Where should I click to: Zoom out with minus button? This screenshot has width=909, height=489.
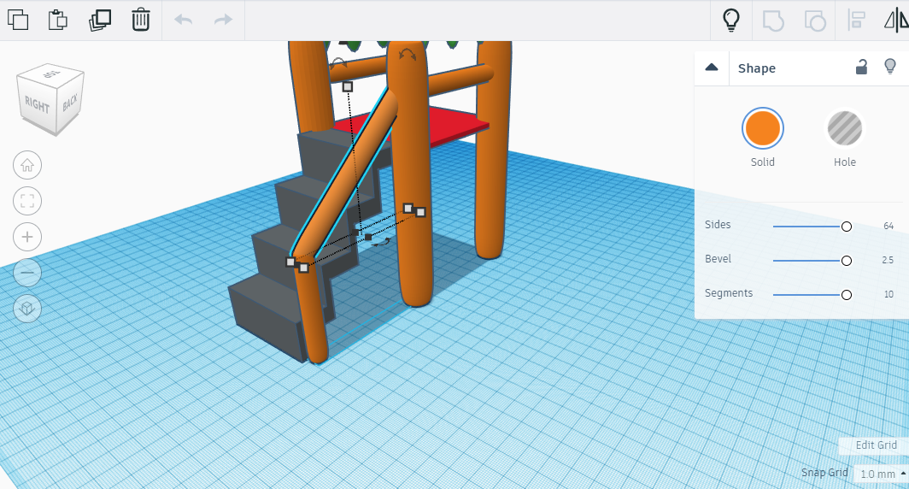click(x=27, y=273)
